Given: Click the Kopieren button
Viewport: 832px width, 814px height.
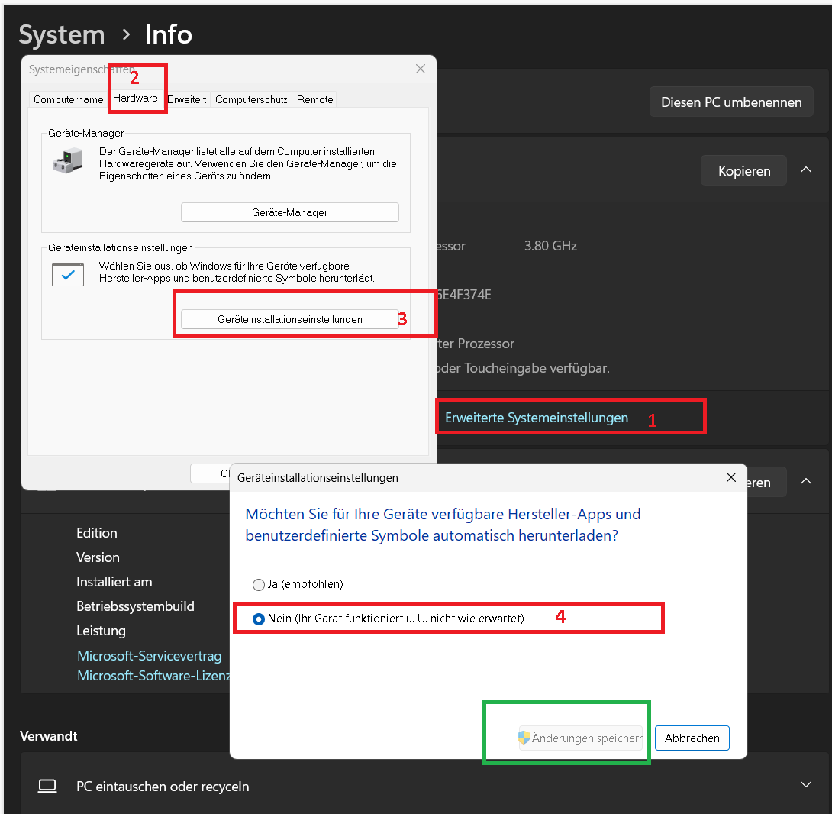Looking at the screenshot, I should [x=744, y=170].
